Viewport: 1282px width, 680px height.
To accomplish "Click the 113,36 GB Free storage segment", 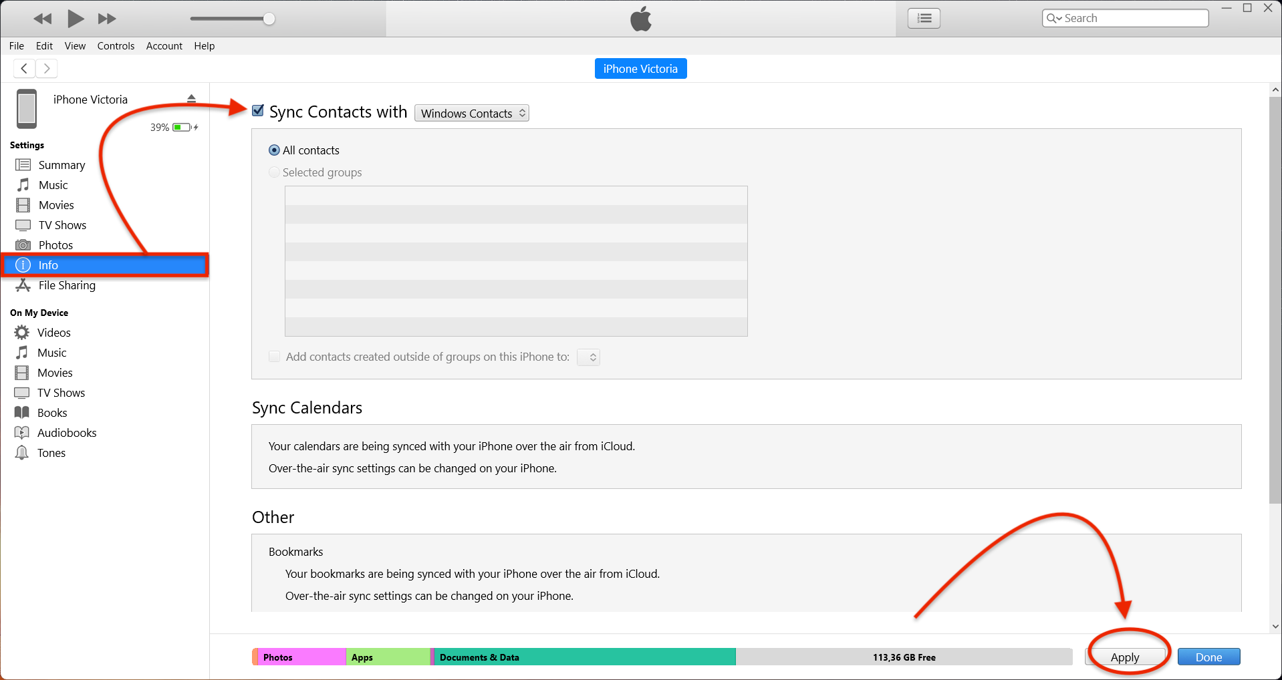I will tap(904, 657).
